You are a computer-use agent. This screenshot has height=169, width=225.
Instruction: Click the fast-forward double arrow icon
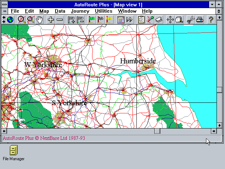tap(129, 20)
